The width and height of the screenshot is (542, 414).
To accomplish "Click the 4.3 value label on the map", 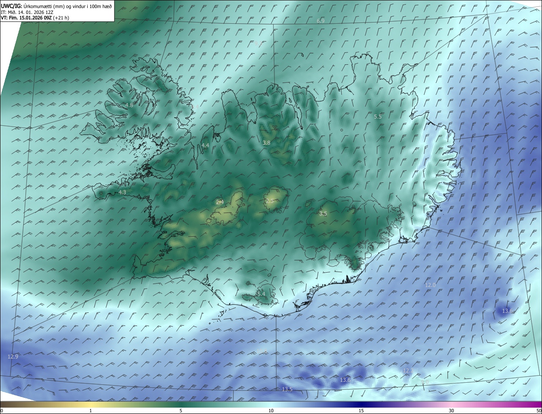I will pos(122,192).
